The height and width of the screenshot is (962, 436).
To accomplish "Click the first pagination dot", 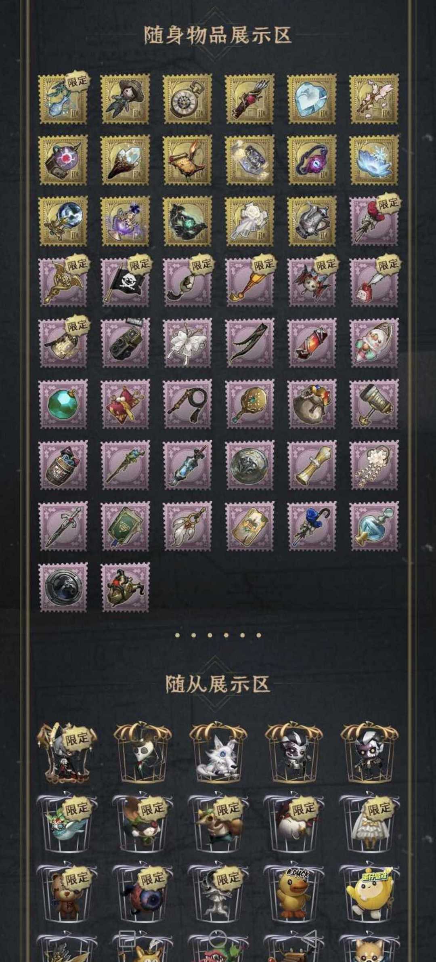I will [177, 635].
